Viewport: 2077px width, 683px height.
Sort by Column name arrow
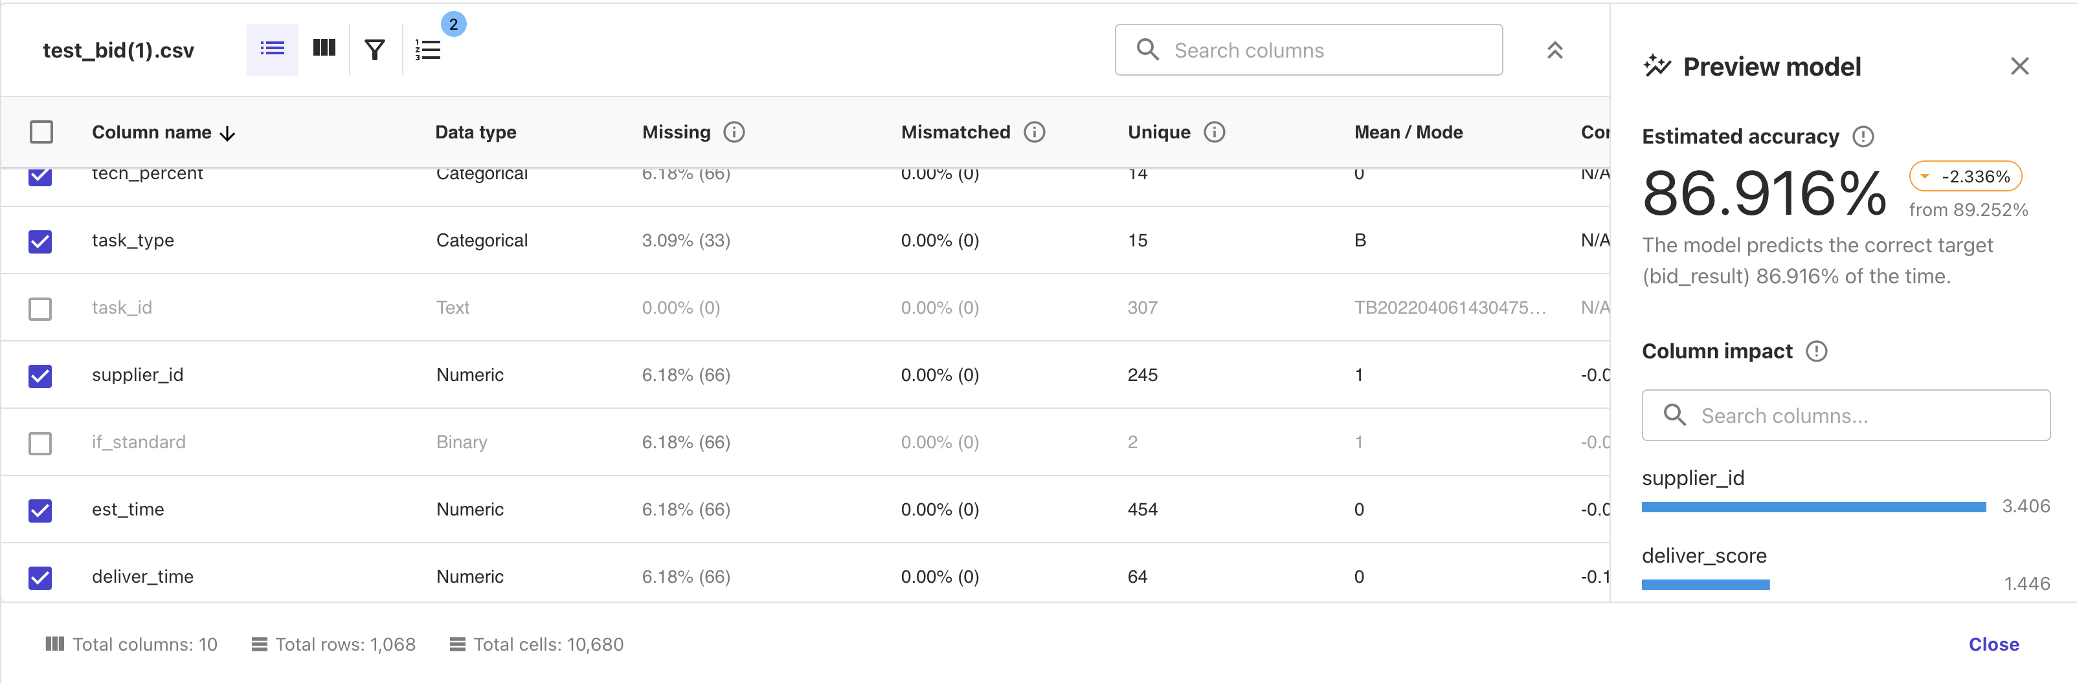228,133
